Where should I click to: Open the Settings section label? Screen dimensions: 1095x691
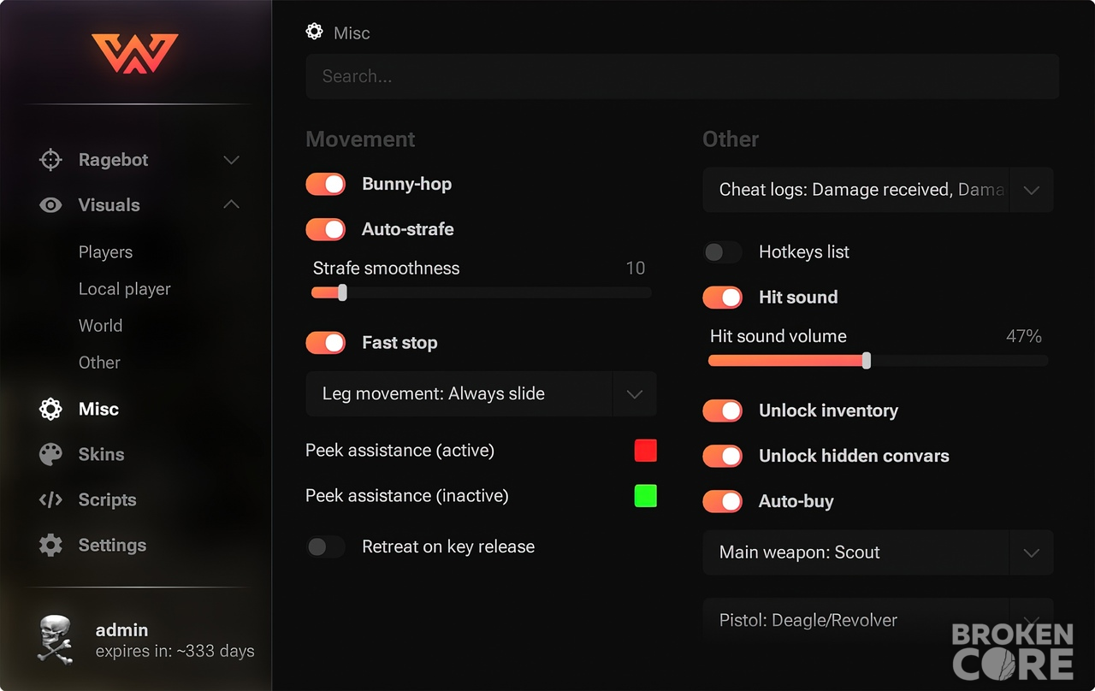[x=112, y=545]
